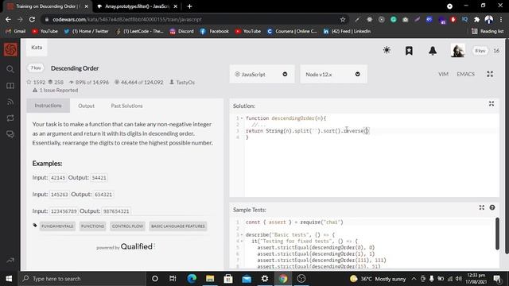Open File Explorer from taskbar
The height and width of the screenshot is (286, 509).
click(x=210, y=279)
